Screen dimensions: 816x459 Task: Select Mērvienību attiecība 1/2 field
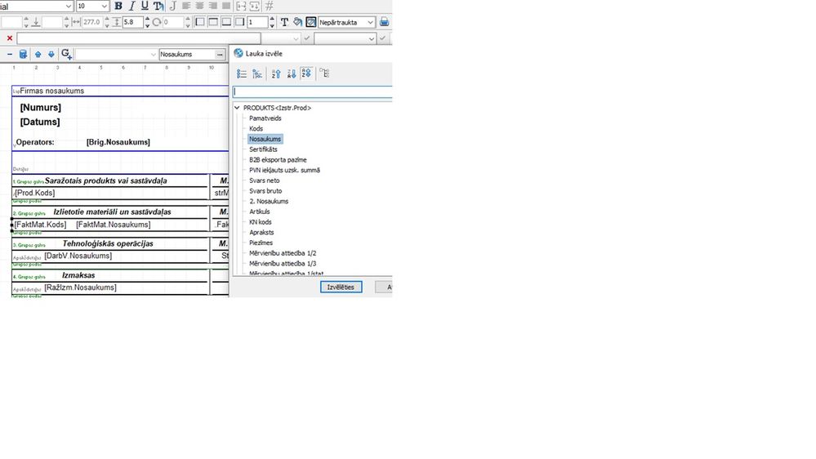coord(283,253)
